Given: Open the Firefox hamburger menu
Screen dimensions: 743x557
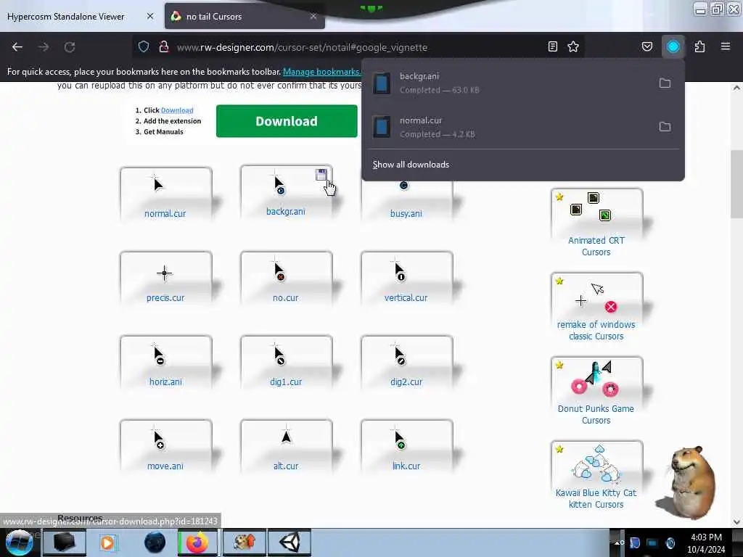Looking at the screenshot, I should pos(726,46).
